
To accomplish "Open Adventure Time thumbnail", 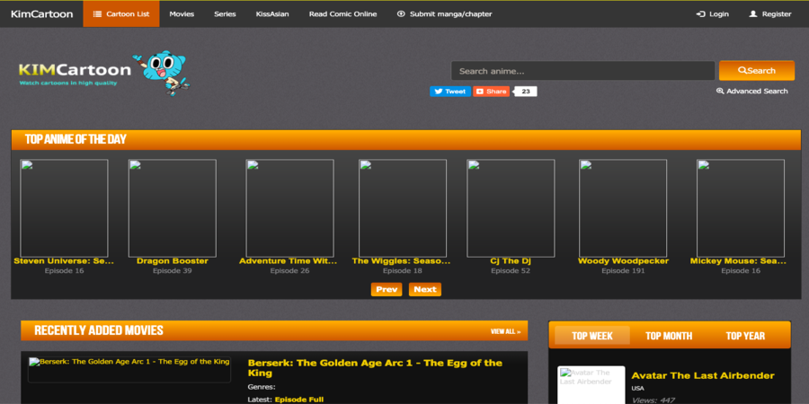I will click(290, 208).
